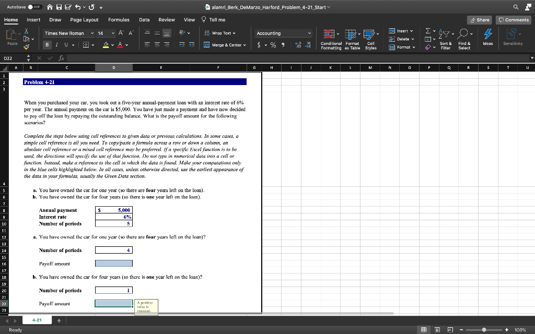Click the Copy icon
This screenshot has width=535, height=334.
pos(26,39)
